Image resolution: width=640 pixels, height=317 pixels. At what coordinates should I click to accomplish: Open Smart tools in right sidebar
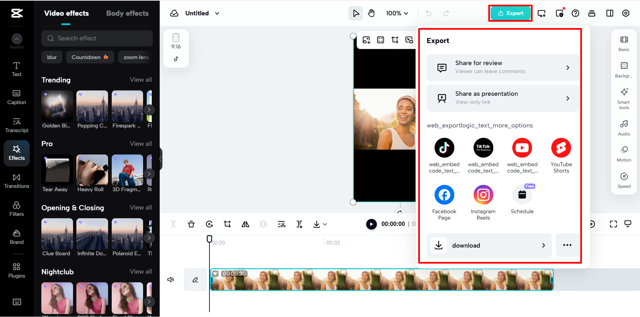(624, 99)
